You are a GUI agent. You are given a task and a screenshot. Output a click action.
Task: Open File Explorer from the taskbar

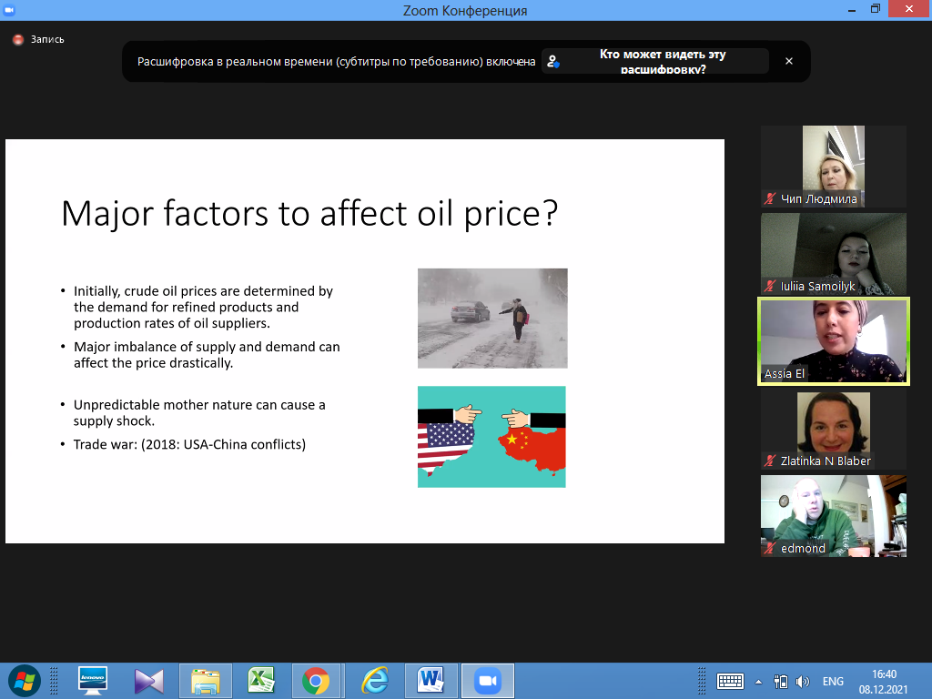point(205,681)
